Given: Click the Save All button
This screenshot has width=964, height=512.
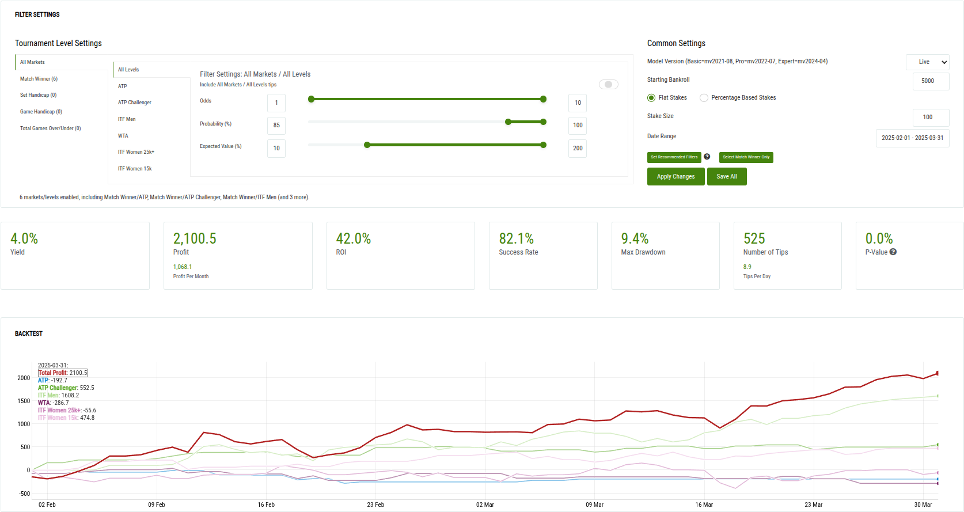Looking at the screenshot, I should [x=726, y=177].
